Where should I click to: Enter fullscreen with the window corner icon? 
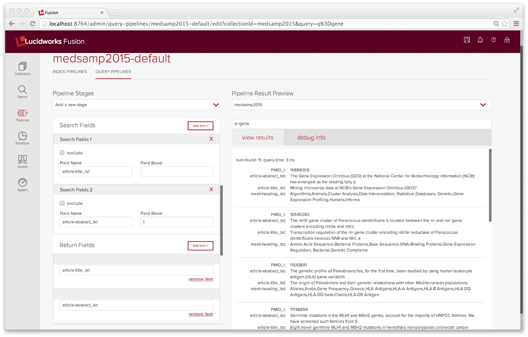coord(516,11)
